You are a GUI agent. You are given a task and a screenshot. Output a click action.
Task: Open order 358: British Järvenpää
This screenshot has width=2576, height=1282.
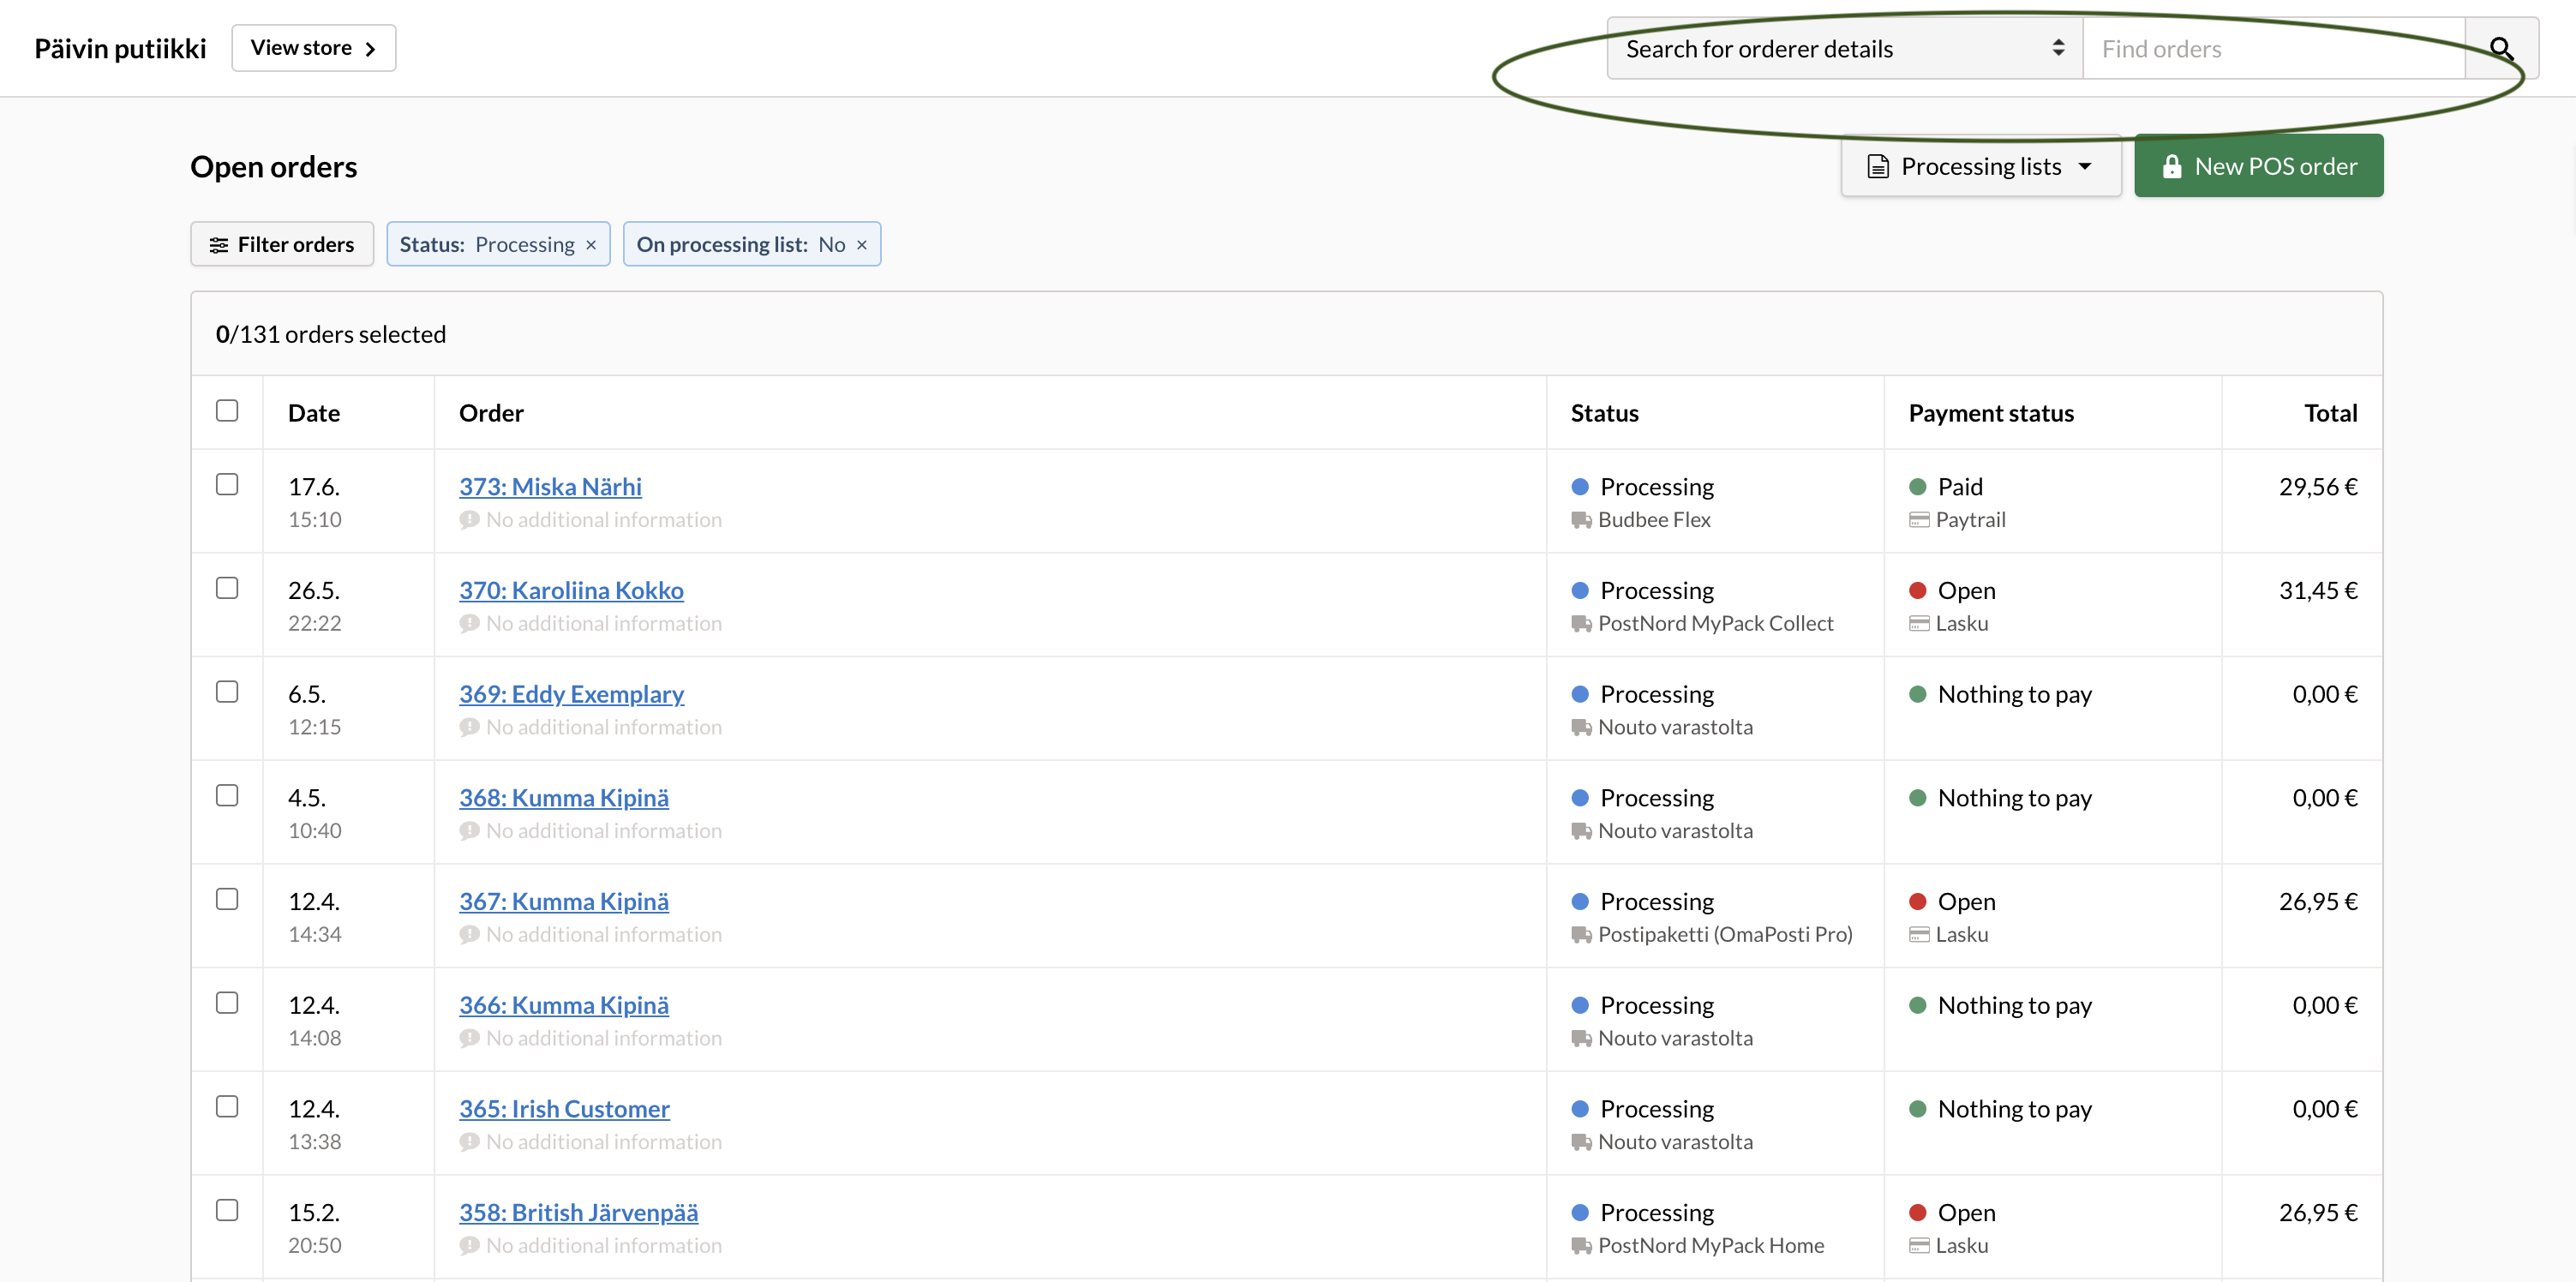(x=578, y=1213)
